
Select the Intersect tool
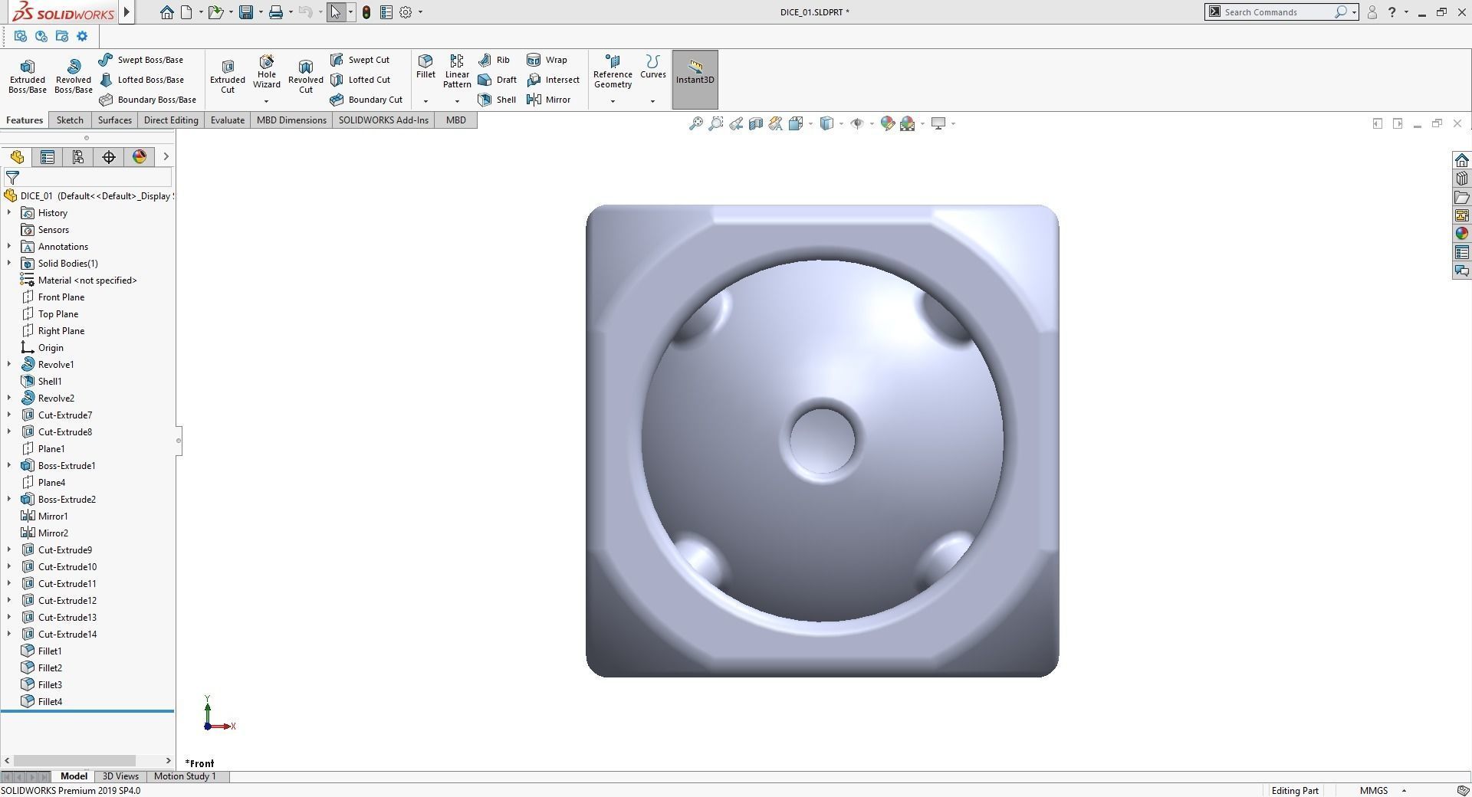coord(554,80)
